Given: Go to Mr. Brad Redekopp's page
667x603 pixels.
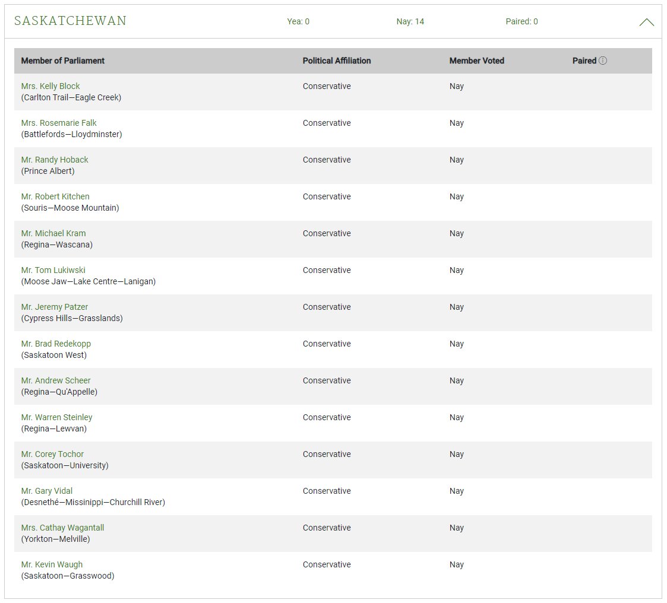Looking at the screenshot, I should click(x=56, y=344).
